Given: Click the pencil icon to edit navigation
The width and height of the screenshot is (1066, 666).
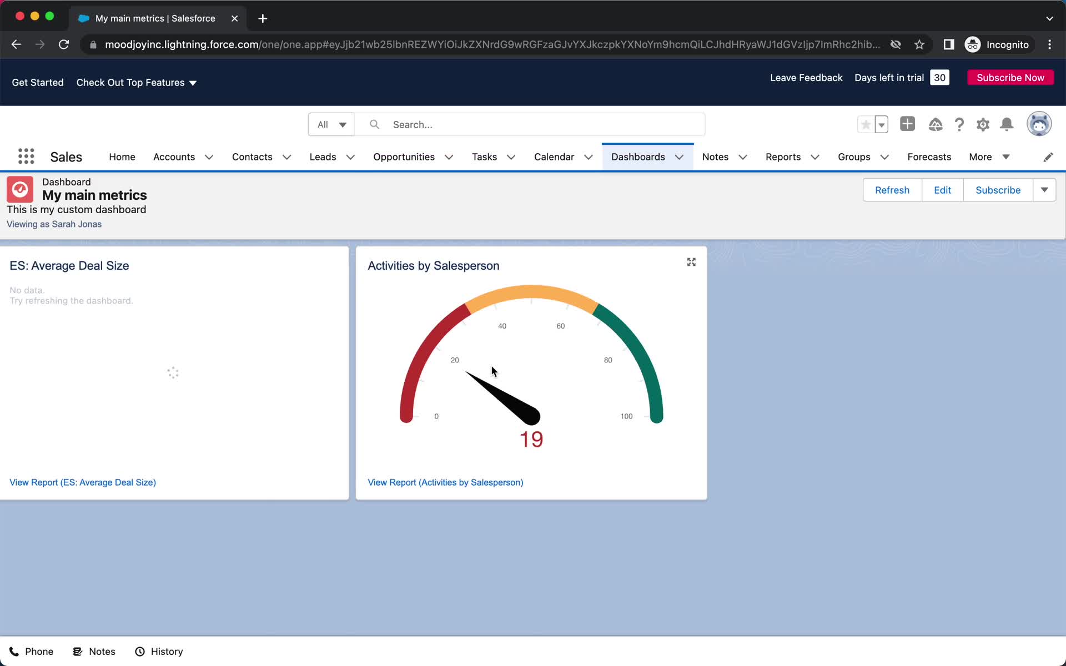Looking at the screenshot, I should tap(1048, 157).
